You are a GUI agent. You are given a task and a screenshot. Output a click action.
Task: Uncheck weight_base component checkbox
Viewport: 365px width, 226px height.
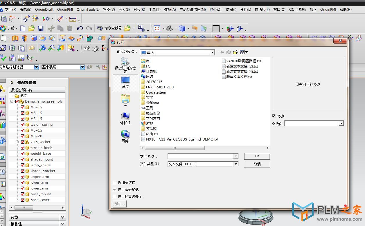pyautogui.click(x=23, y=154)
